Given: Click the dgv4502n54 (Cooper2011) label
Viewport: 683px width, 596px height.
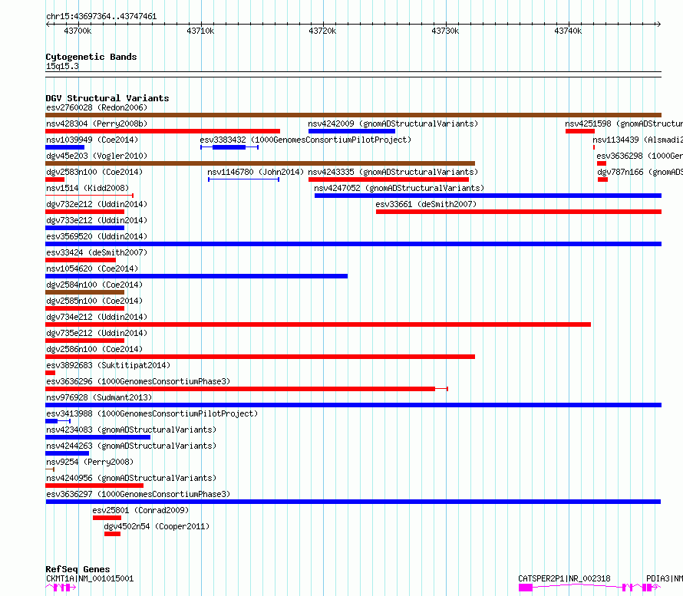Looking at the screenshot, I should 157,526.
